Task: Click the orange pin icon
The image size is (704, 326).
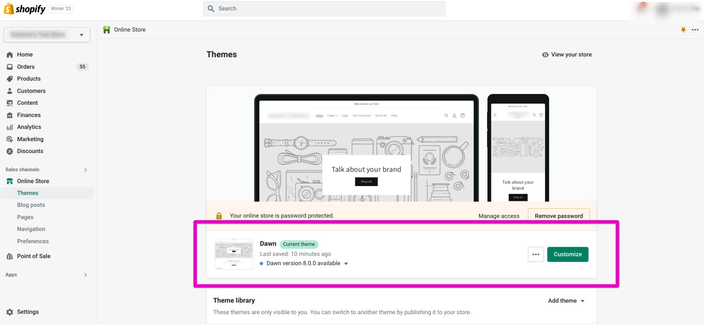Action: click(683, 30)
